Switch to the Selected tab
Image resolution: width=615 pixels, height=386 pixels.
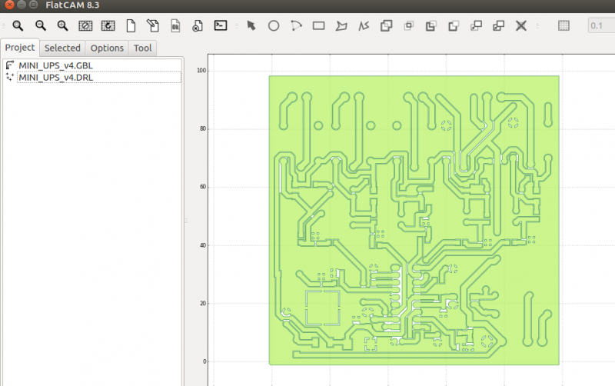(x=62, y=48)
